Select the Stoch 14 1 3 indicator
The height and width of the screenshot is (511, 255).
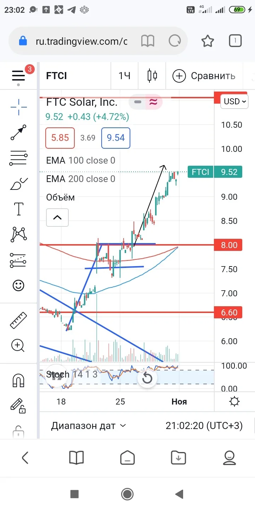[x=72, y=374]
